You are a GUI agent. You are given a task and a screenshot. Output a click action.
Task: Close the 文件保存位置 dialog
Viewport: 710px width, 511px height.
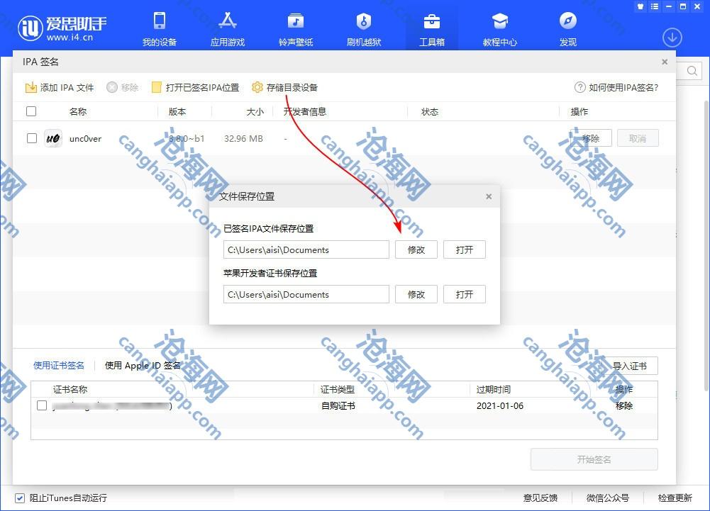(489, 196)
